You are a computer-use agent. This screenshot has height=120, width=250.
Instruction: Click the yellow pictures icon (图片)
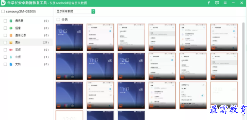coord(11,42)
